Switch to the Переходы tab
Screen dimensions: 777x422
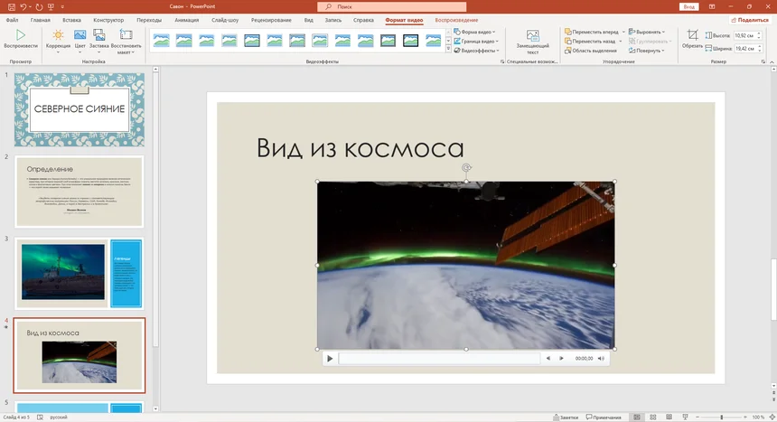pos(149,20)
